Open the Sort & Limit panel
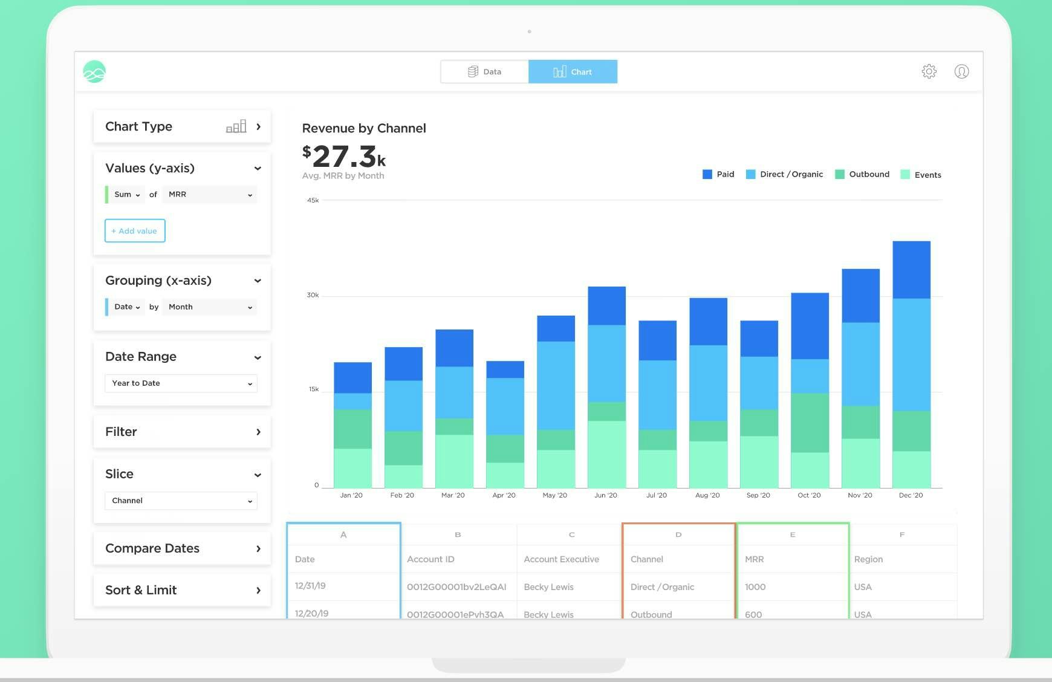The width and height of the screenshot is (1052, 682). pyautogui.click(x=181, y=590)
